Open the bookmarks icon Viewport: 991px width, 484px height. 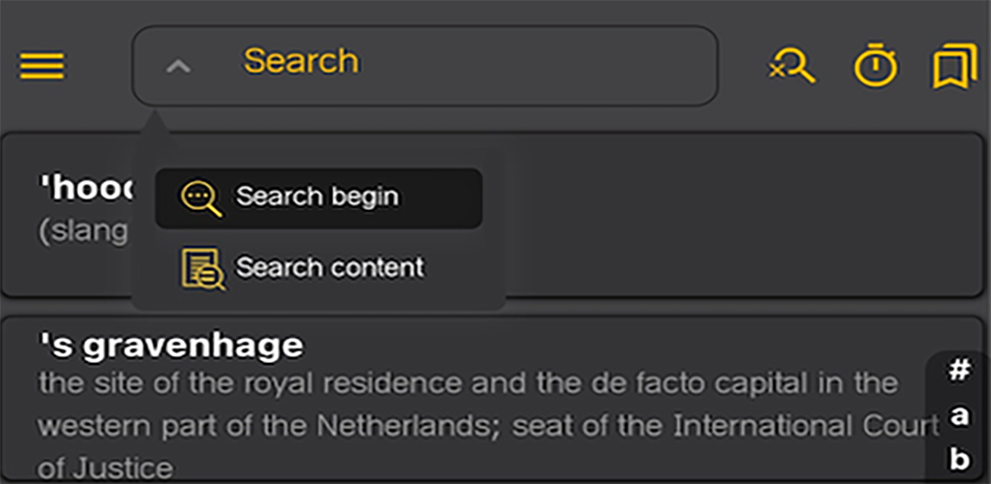pyautogui.click(x=954, y=66)
